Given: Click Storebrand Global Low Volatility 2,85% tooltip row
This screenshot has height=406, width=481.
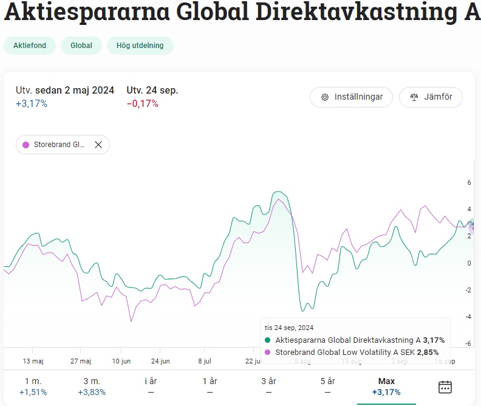Looking at the screenshot, I should pyautogui.click(x=352, y=352).
